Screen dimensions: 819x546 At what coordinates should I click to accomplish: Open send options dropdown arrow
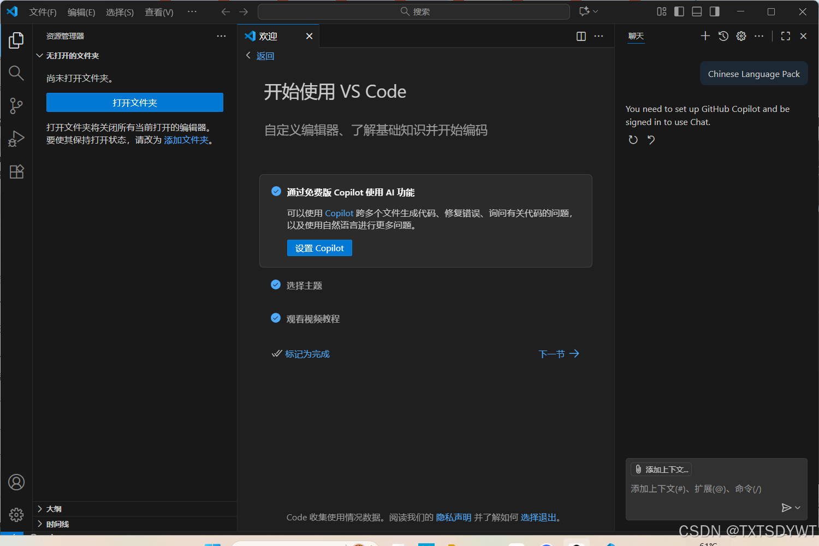(798, 508)
